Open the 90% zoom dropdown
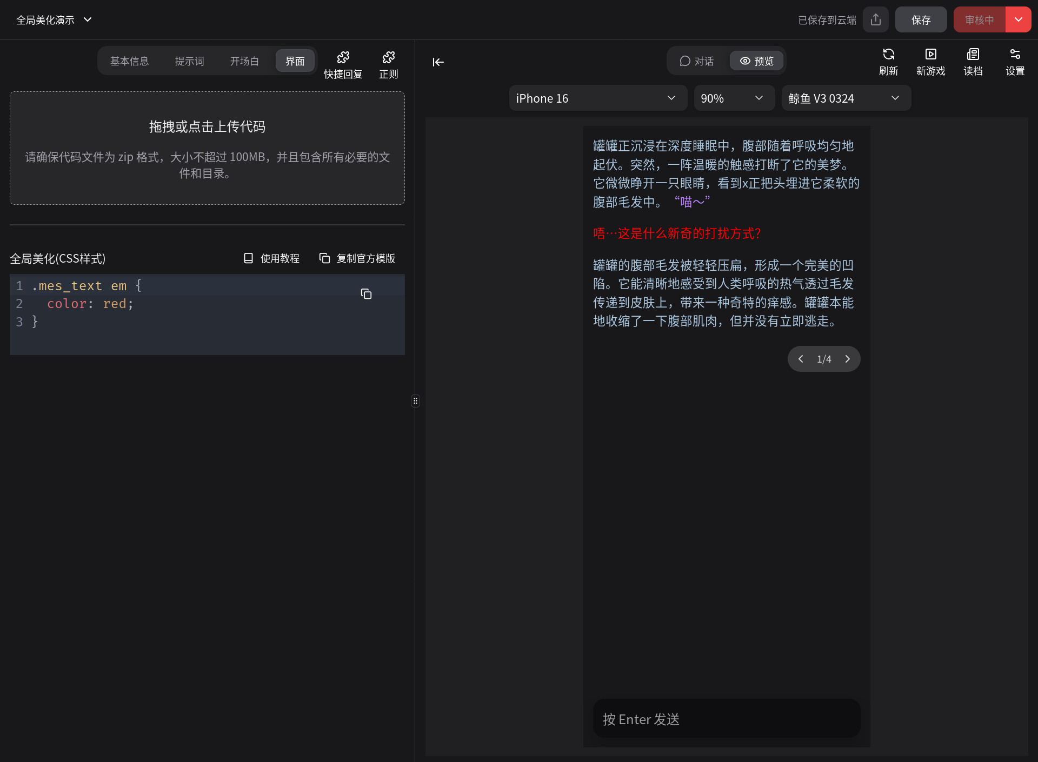This screenshot has width=1038, height=762. 734,98
